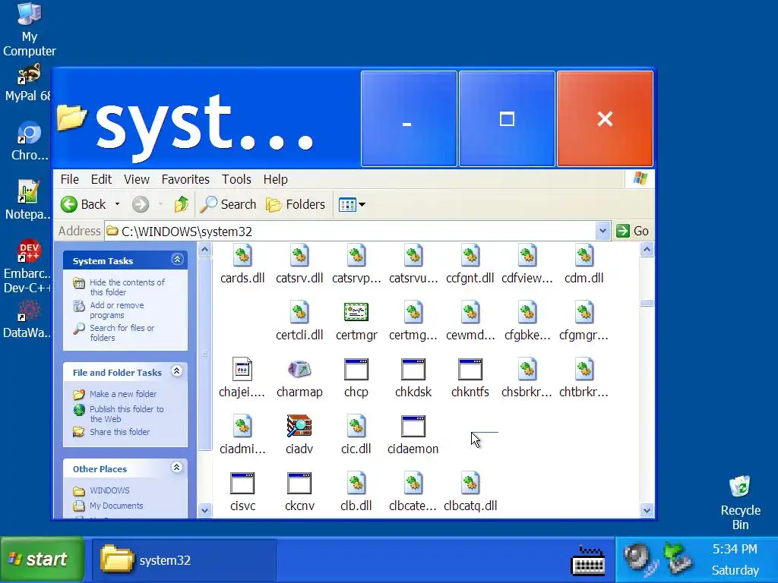Viewport: 778px width, 583px height.
Task: Select the cdm.dll file icon
Action: coord(584,256)
